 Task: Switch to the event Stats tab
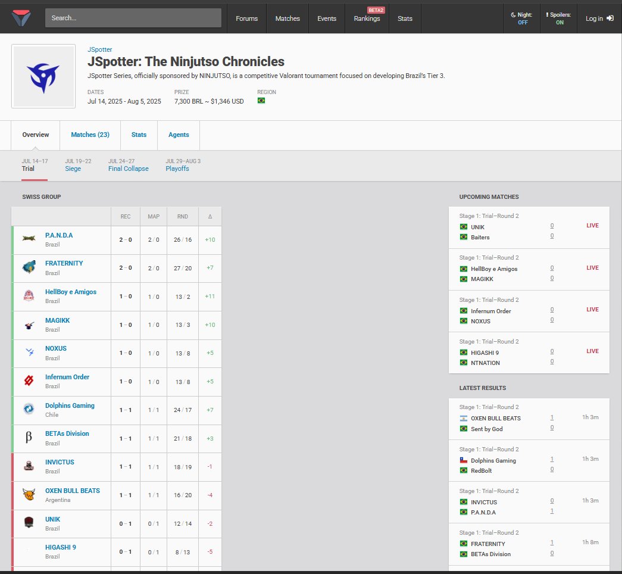[139, 135]
